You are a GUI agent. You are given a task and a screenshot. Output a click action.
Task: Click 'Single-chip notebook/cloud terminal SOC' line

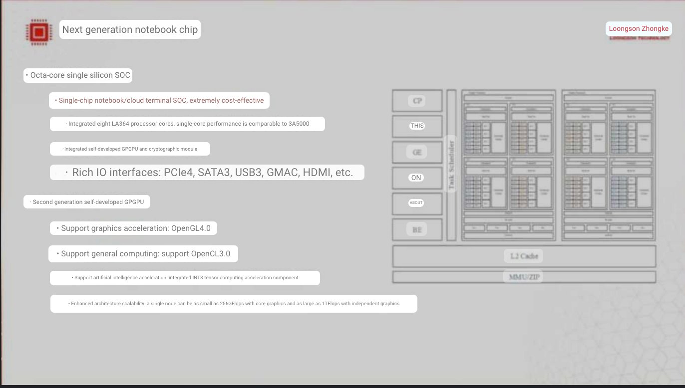(159, 100)
